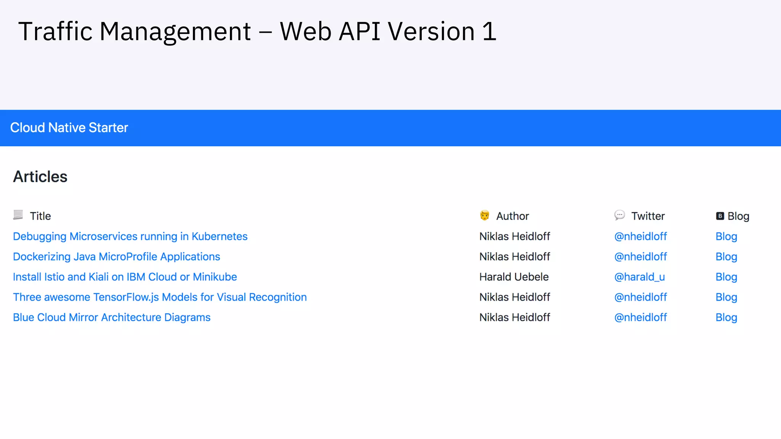Click the person face icon beside Author
This screenshot has height=439, width=781.
point(484,215)
